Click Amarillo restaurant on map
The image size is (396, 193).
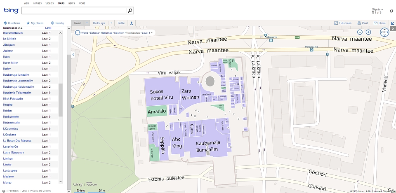point(157,112)
